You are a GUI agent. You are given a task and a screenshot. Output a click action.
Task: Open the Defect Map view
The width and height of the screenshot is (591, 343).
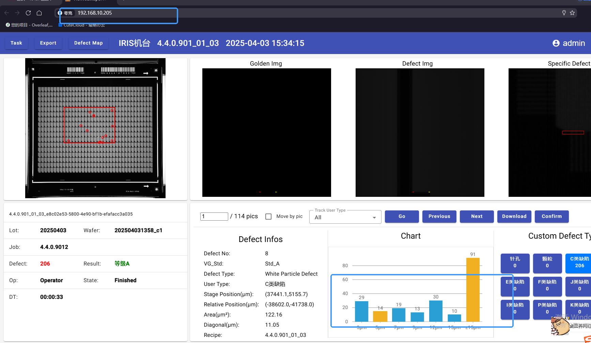pyautogui.click(x=89, y=43)
